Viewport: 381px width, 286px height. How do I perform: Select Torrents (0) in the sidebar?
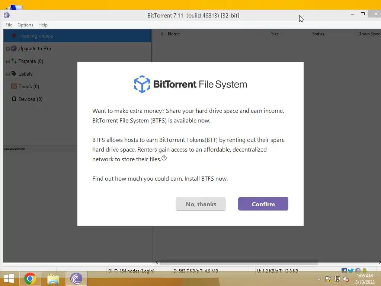(31, 61)
